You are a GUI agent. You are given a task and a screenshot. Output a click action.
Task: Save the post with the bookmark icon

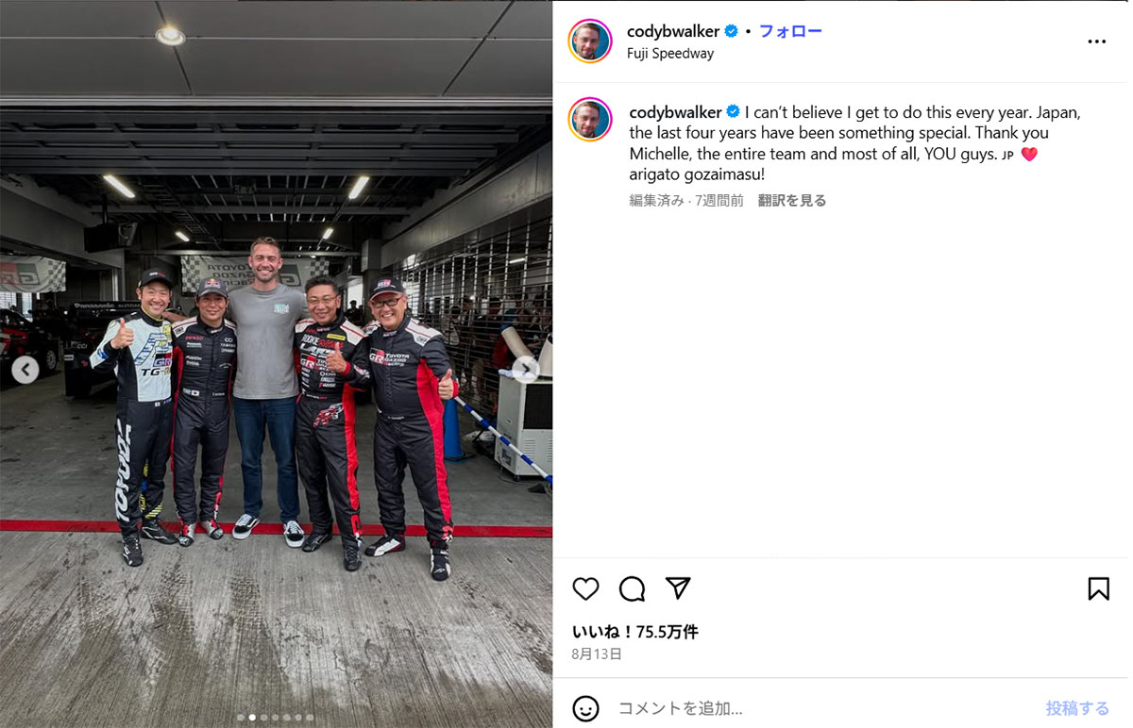[1098, 589]
